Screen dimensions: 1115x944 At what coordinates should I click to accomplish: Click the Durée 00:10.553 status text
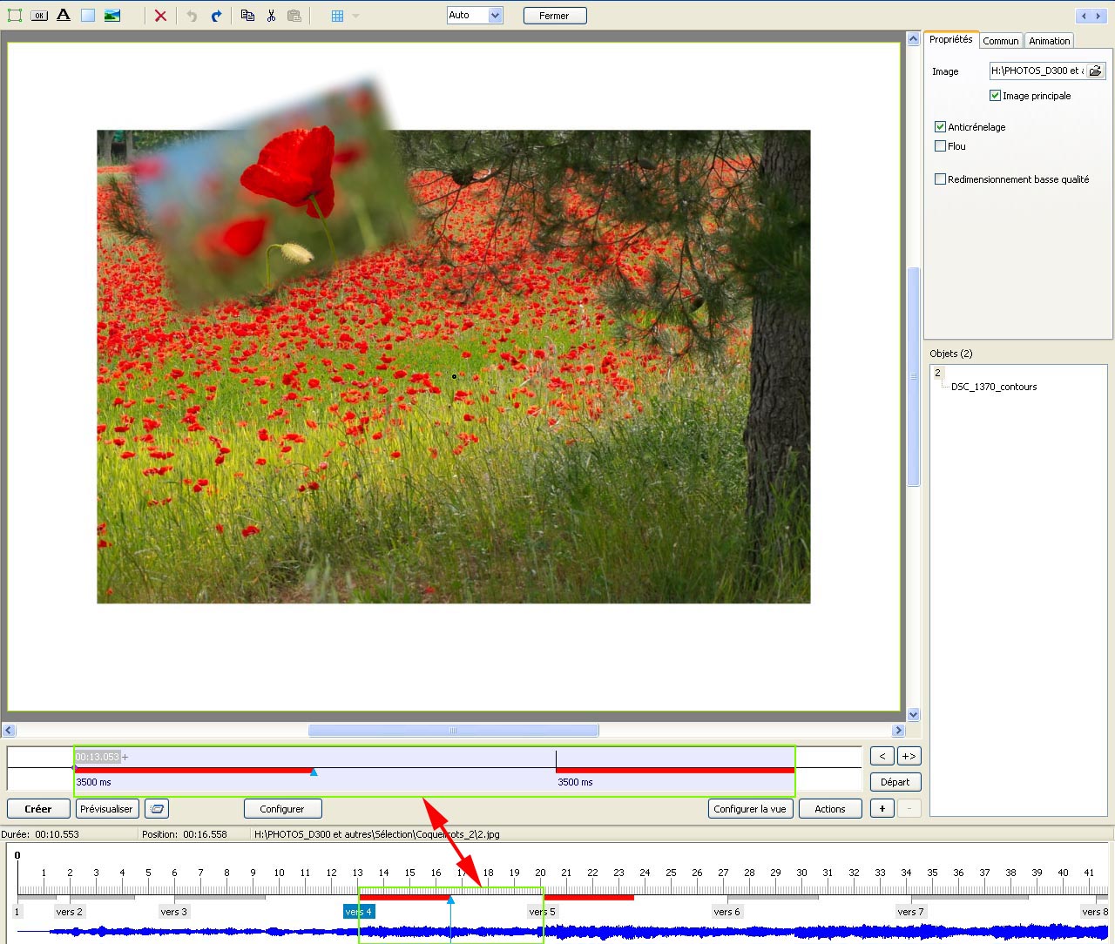(40, 834)
